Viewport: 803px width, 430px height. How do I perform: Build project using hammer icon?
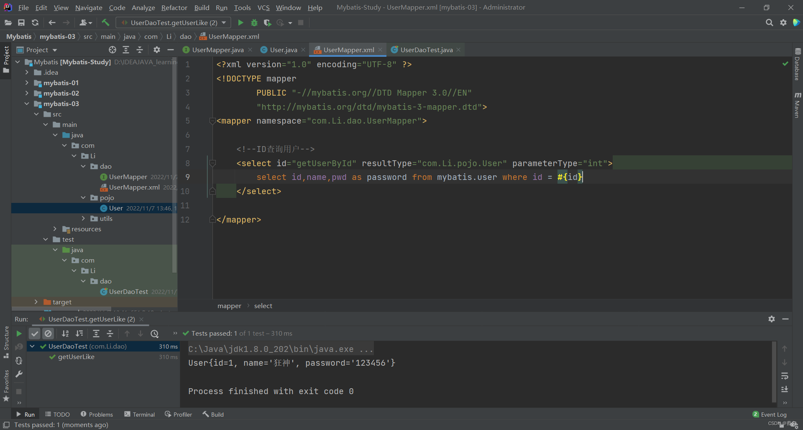(105, 23)
